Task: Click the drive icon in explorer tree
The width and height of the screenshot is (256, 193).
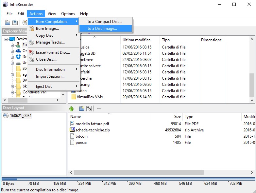Action: [x=18, y=63]
